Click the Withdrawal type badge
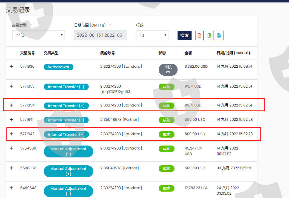 58,67
